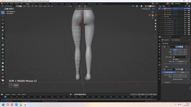
Task: Select the Select Box tool
Action: (3, 12)
